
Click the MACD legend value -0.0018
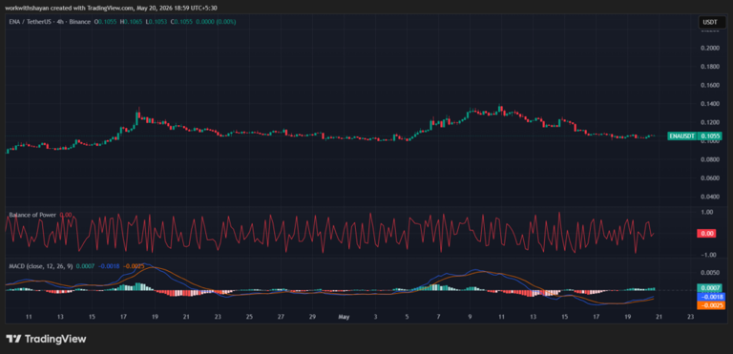click(108, 266)
